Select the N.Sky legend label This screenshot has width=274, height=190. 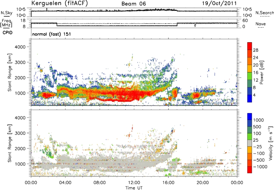7,13
